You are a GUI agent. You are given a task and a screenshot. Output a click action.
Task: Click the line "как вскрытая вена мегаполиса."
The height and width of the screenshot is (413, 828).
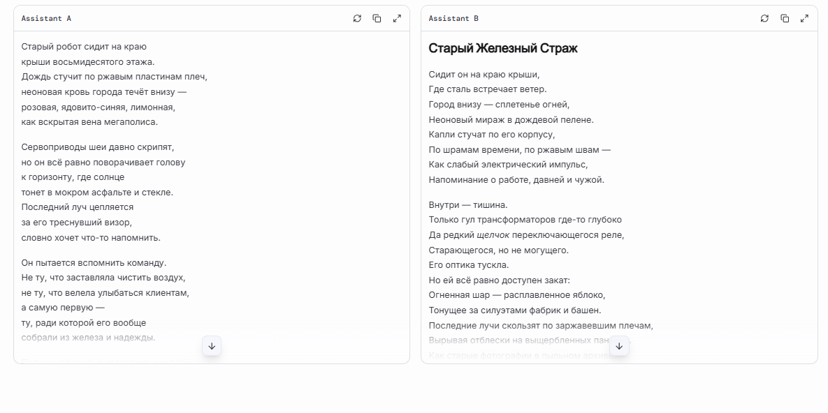tap(89, 122)
